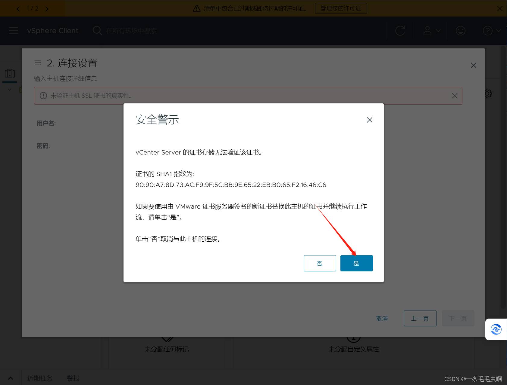This screenshot has width=507, height=385.
Task: Click 上一页 to go back
Action: pos(420,318)
